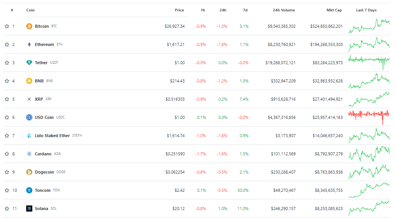
Task: Open the Tether coin link
Action: (41, 63)
